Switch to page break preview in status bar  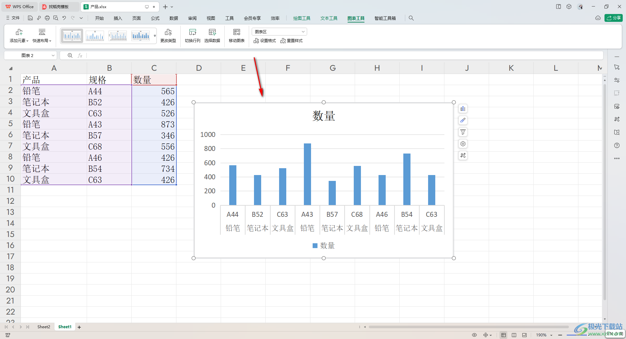(x=514, y=335)
